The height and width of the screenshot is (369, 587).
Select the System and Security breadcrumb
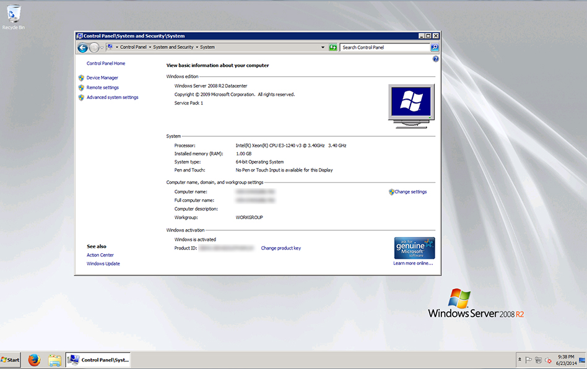[x=173, y=47]
